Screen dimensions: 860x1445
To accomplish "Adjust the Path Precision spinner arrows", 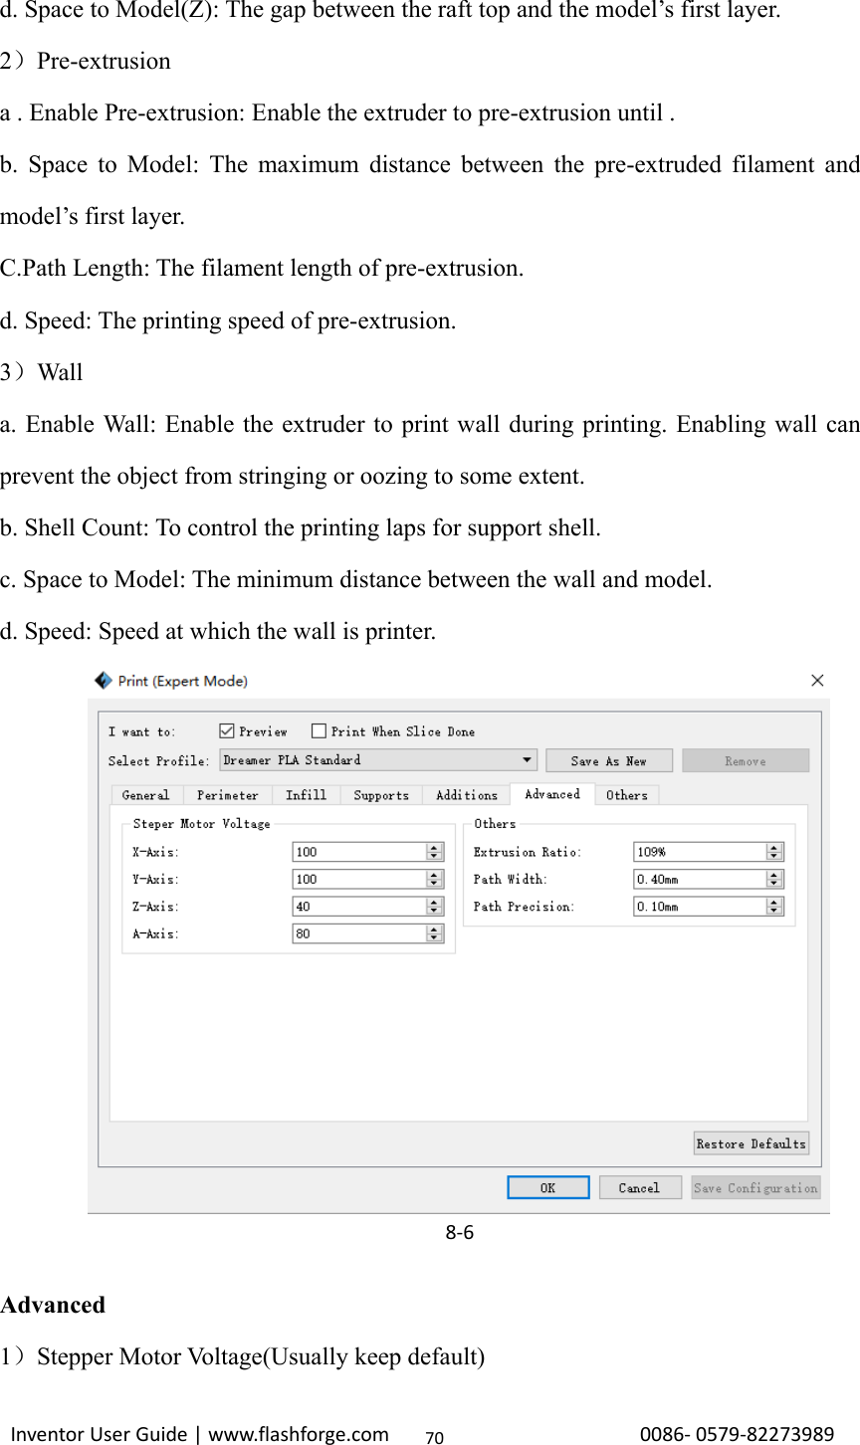I will point(774,907).
